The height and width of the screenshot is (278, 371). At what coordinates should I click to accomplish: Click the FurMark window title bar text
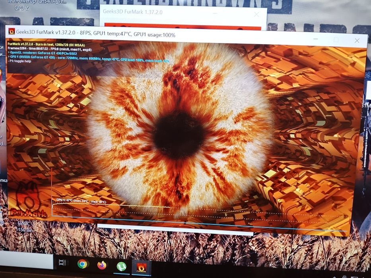[x=95, y=33]
